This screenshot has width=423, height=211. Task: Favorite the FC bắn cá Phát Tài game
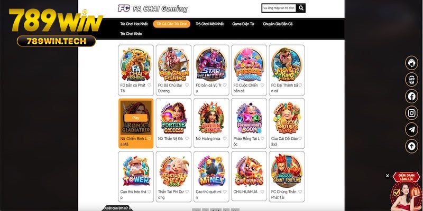point(149,85)
